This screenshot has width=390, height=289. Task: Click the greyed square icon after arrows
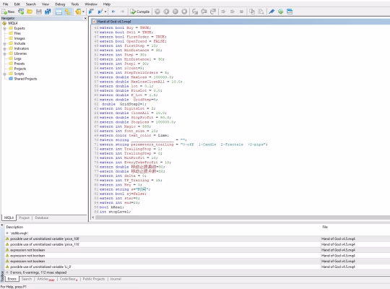click(241, 12)
